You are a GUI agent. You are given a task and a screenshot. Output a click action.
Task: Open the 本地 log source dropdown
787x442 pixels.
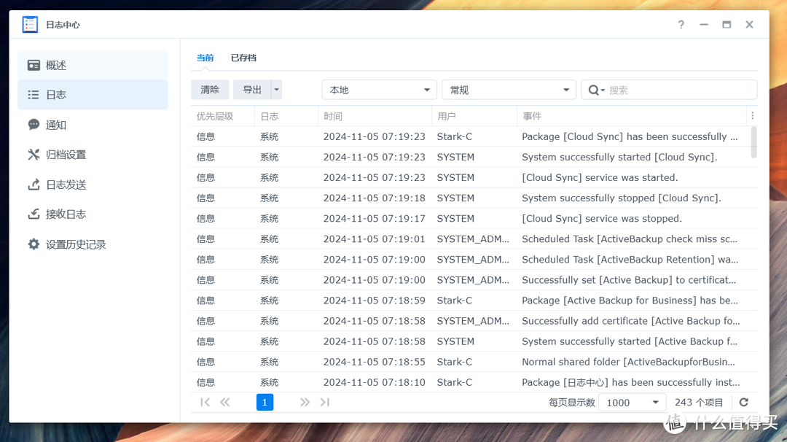pos(379,89)
